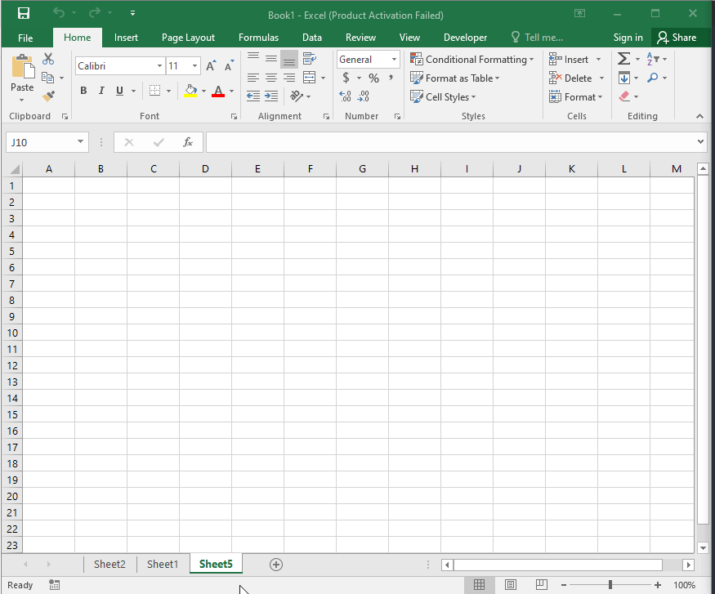Click the Increase Font Size icon

tap(211, 66)
